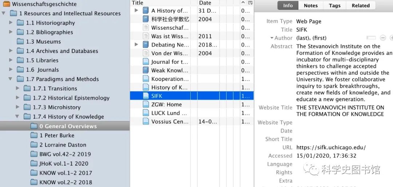The image size is (393, 187).
Task: Click the web page icon of Vossius Cen…
Action: 146,122
